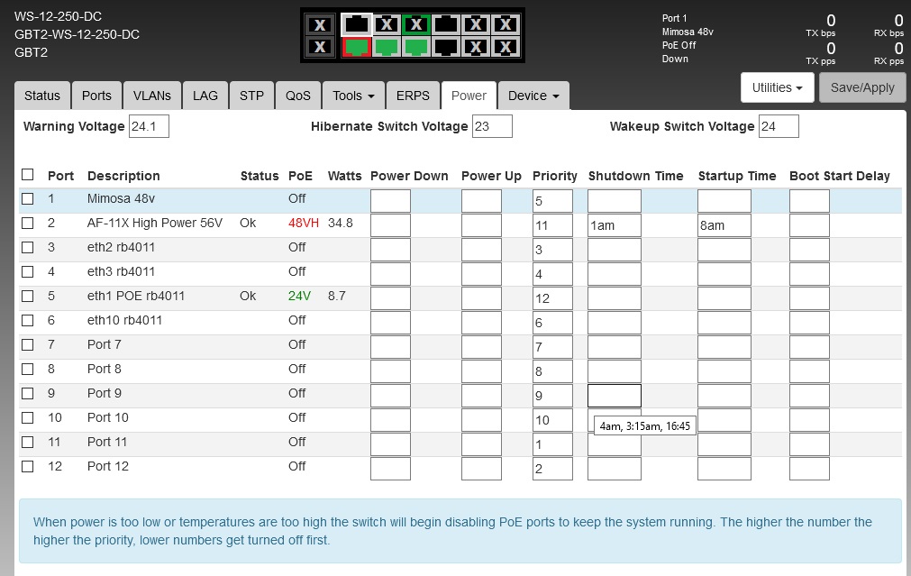The image size is (911, 576).
Task: Click the white-outlined port 1 icon in switch diagram
Action: pyautogui.click(x=357, y=24)
